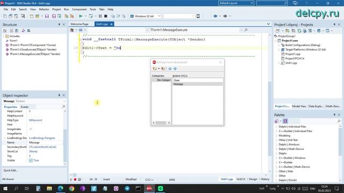344x193 pixels.
Task: Open the Component menu
Action: pyautogui.click(x=79, y=10)
